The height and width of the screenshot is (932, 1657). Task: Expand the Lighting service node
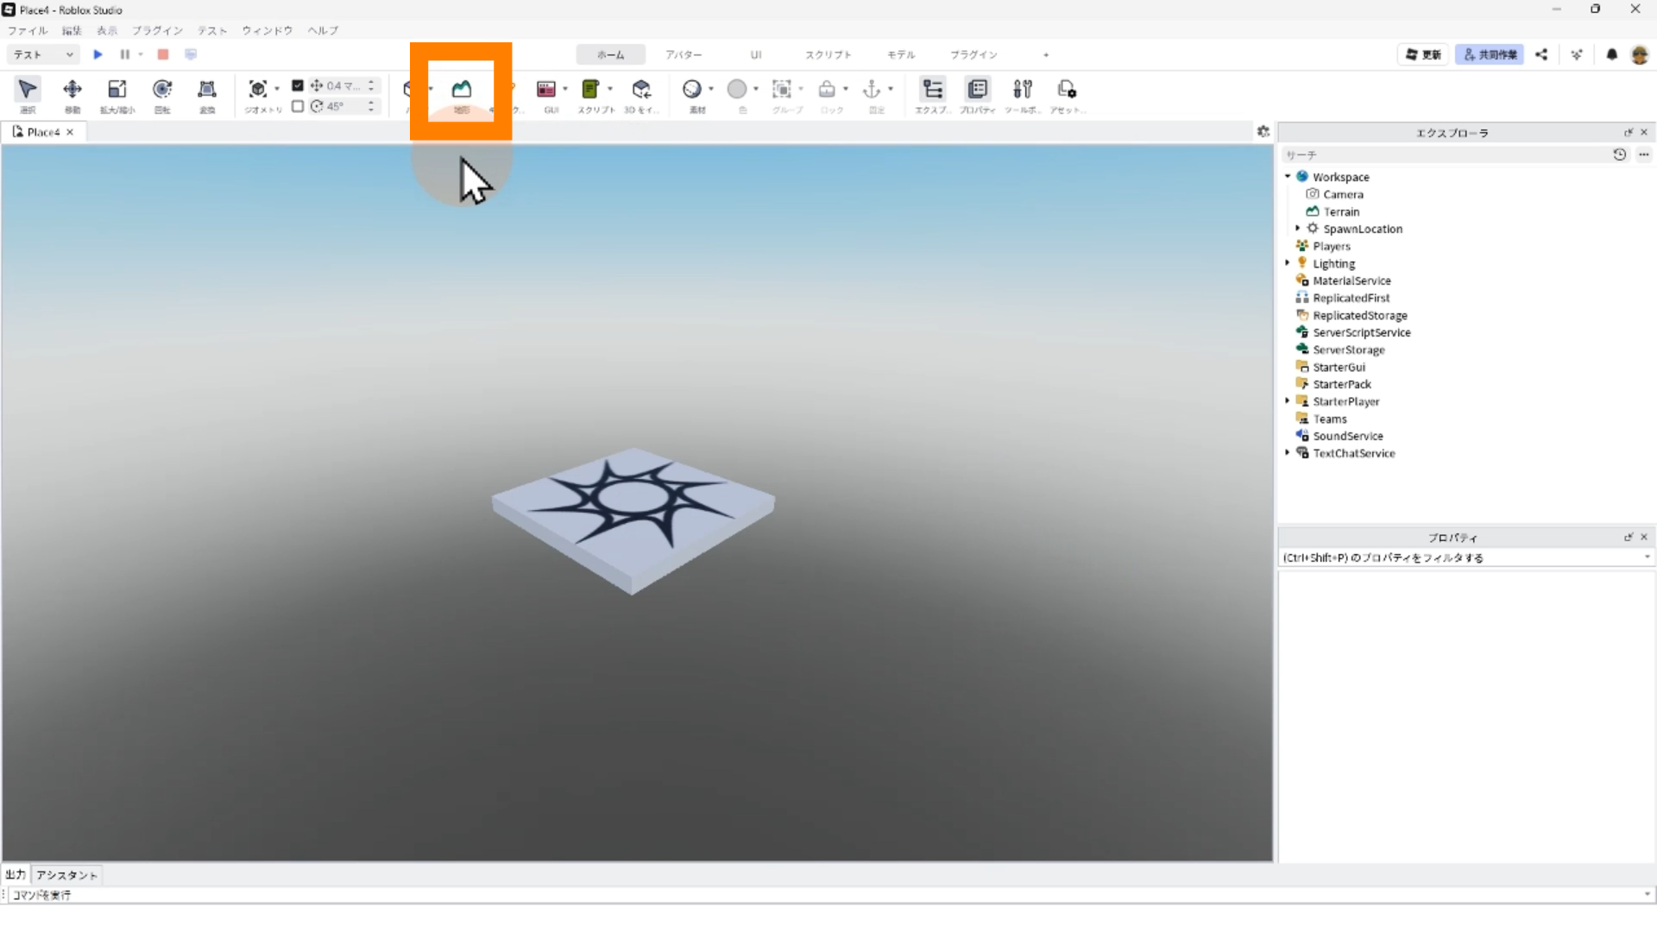pos(1287,263)
